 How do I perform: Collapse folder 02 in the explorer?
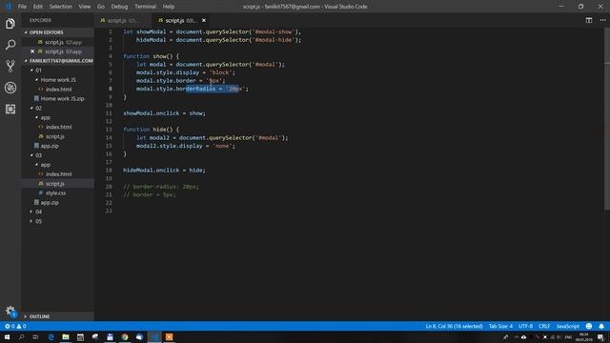pos(57,108)
